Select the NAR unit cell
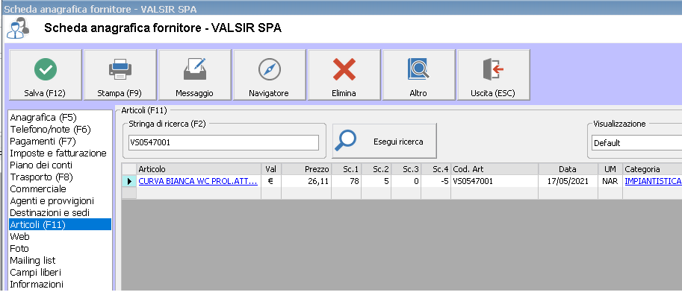The width and height of the screenshot is (682, 298). point(610,181)
